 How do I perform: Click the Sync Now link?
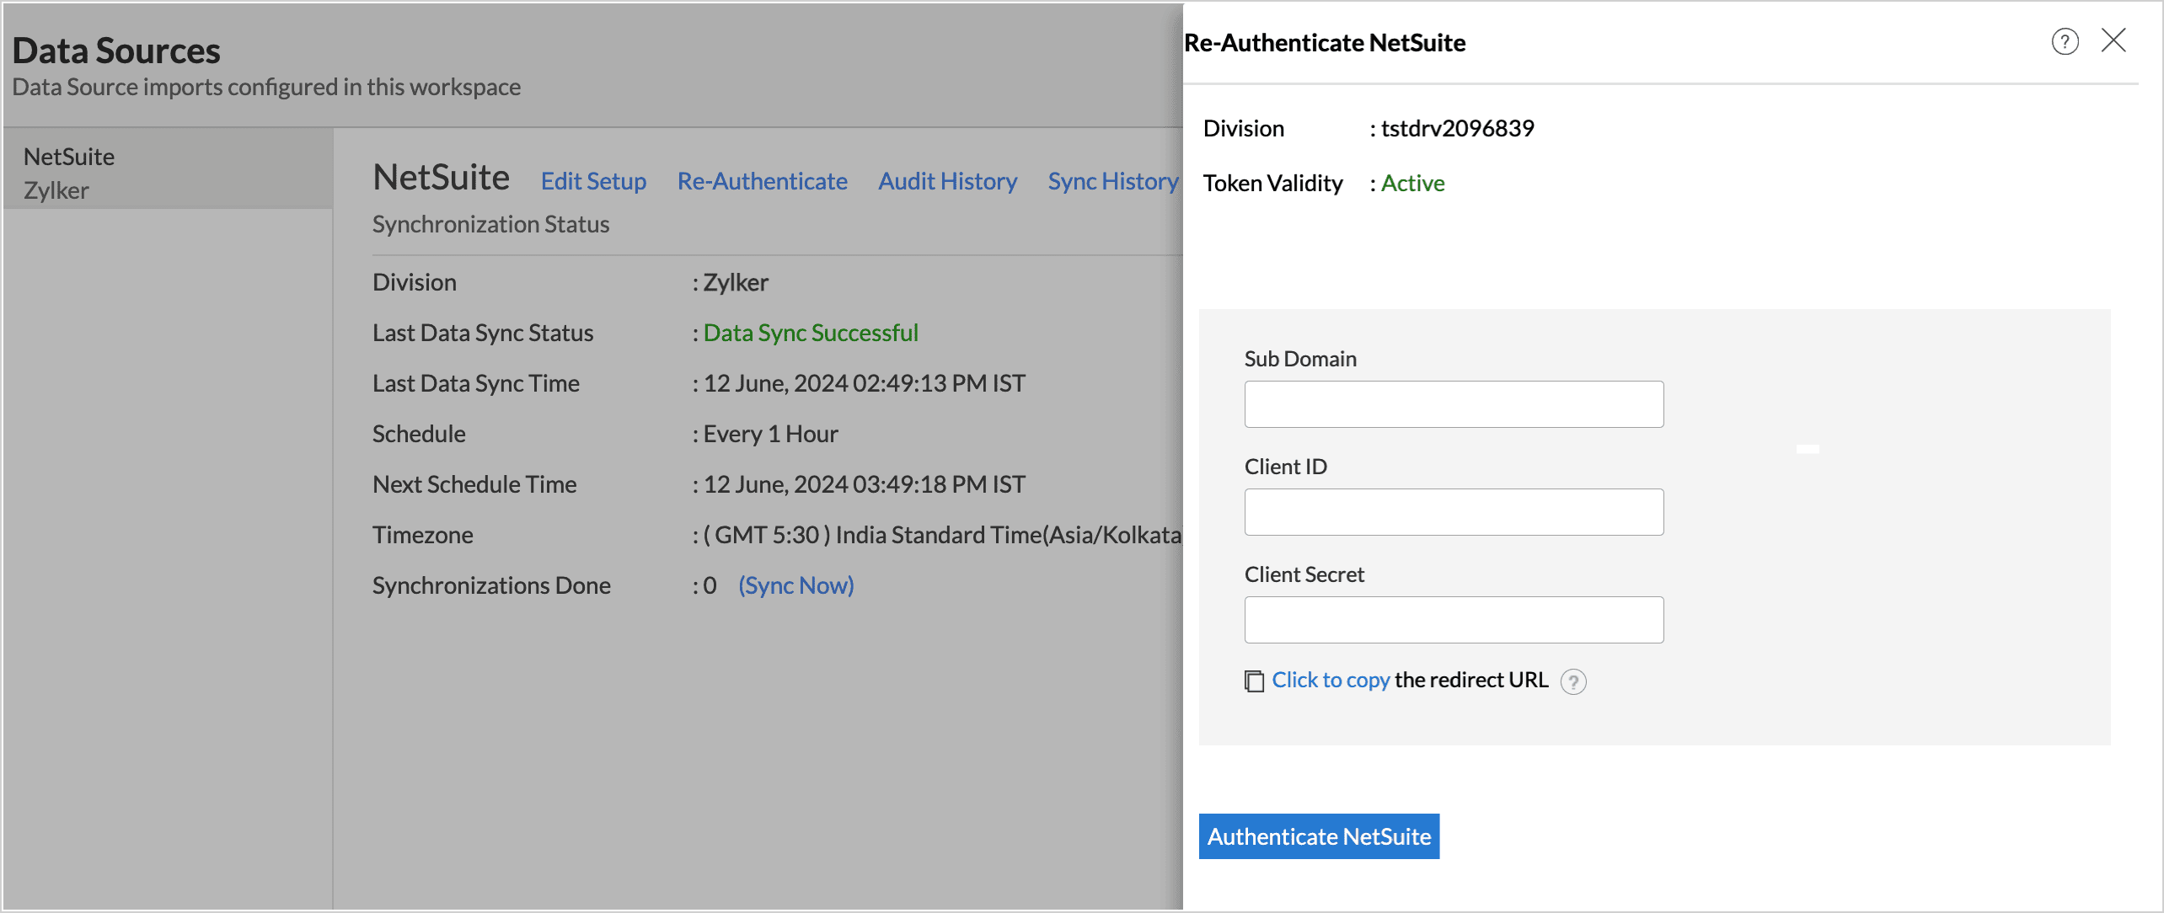click(796, 585)
